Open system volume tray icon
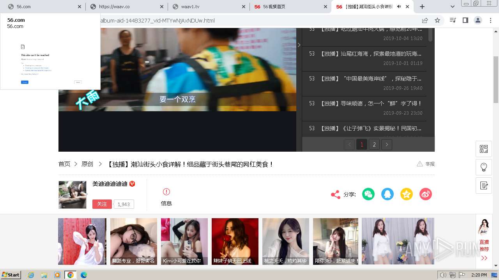This screenshot has width=499, height=280. click(443, 275)
